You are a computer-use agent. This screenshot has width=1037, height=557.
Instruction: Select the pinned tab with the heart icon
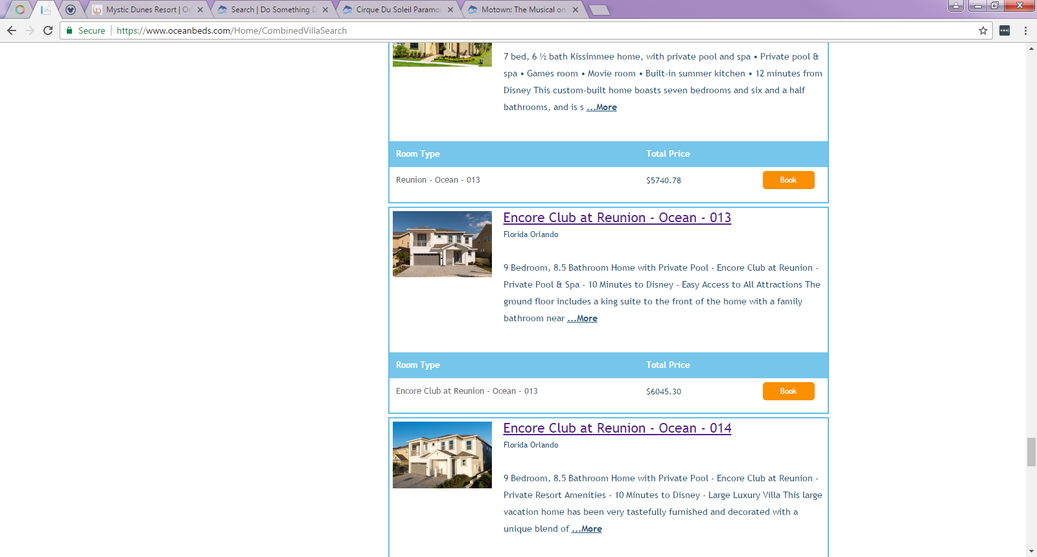click(x=71, y=10)
